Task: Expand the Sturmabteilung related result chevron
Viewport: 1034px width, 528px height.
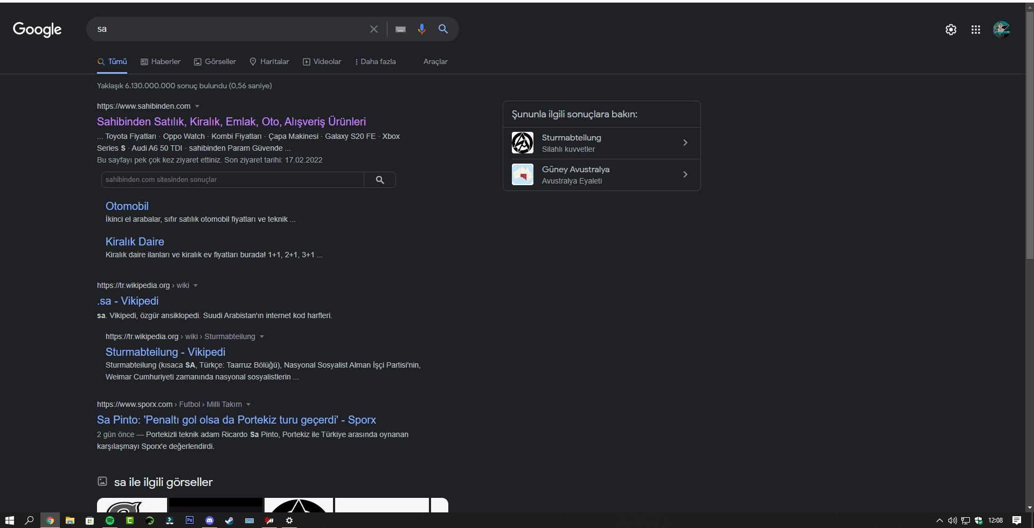Action: coord(685,143)
